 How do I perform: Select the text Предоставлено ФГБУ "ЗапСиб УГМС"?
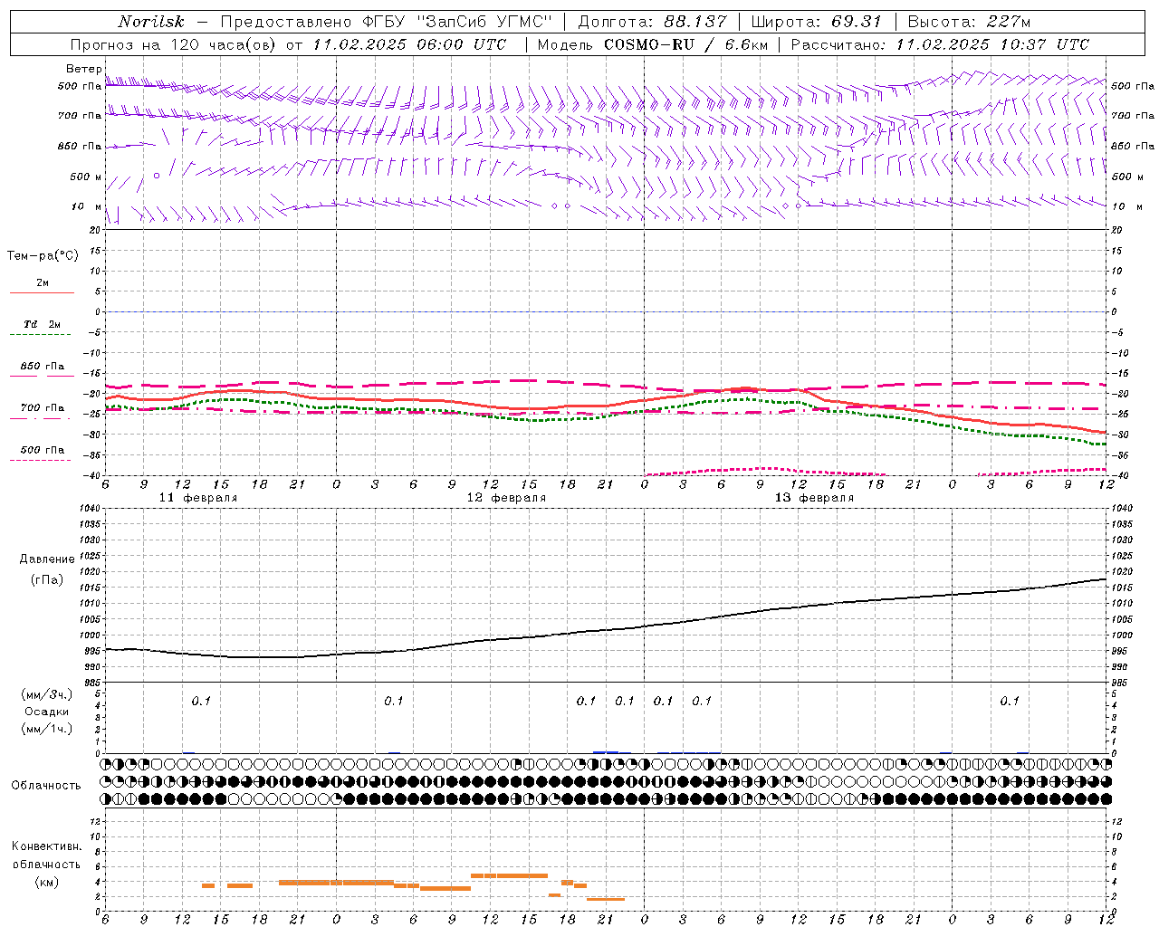pos(387,22)
